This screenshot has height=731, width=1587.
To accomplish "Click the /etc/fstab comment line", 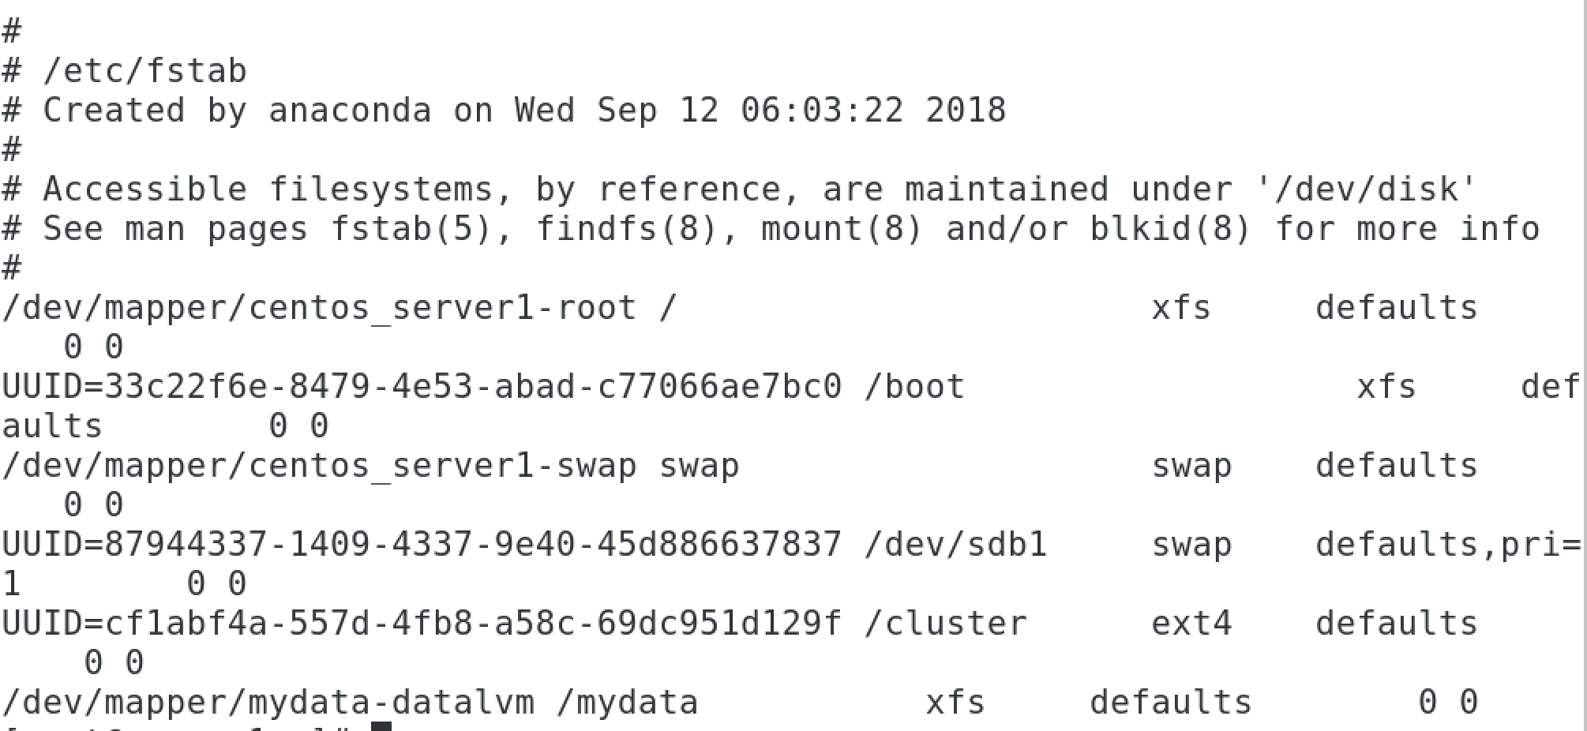I will (125, 71).
